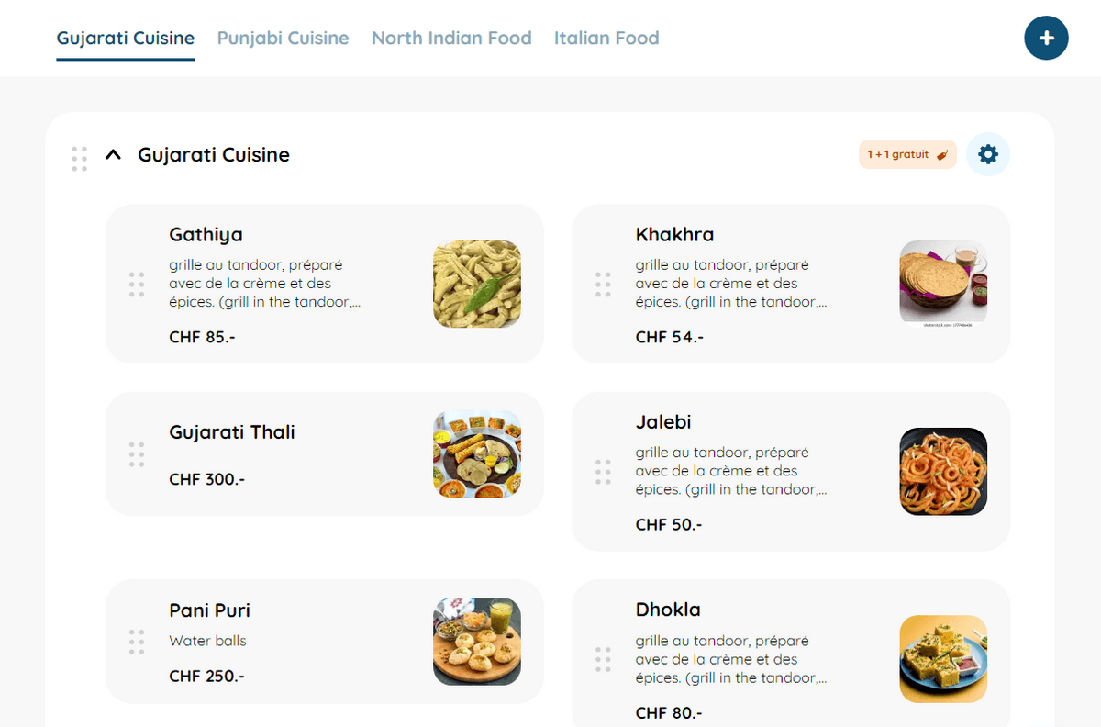Image resolution: width=1101 pixels, height=727 pixels.
Task: Click the Gujarati Thali drag handle
Action: [137, 454]
